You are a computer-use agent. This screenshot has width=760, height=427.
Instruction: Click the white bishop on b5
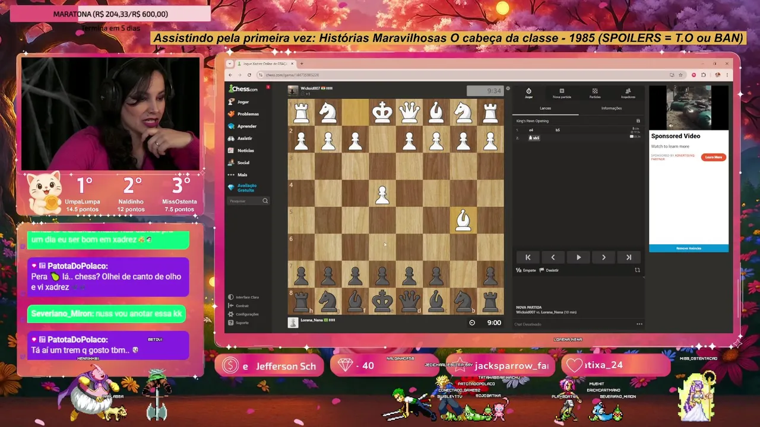[463, 221]
